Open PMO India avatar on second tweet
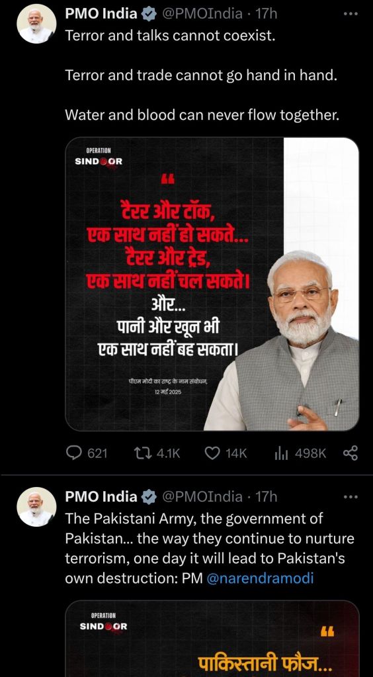This screenshot has width=373, height=677. click(x=36, y=507)
